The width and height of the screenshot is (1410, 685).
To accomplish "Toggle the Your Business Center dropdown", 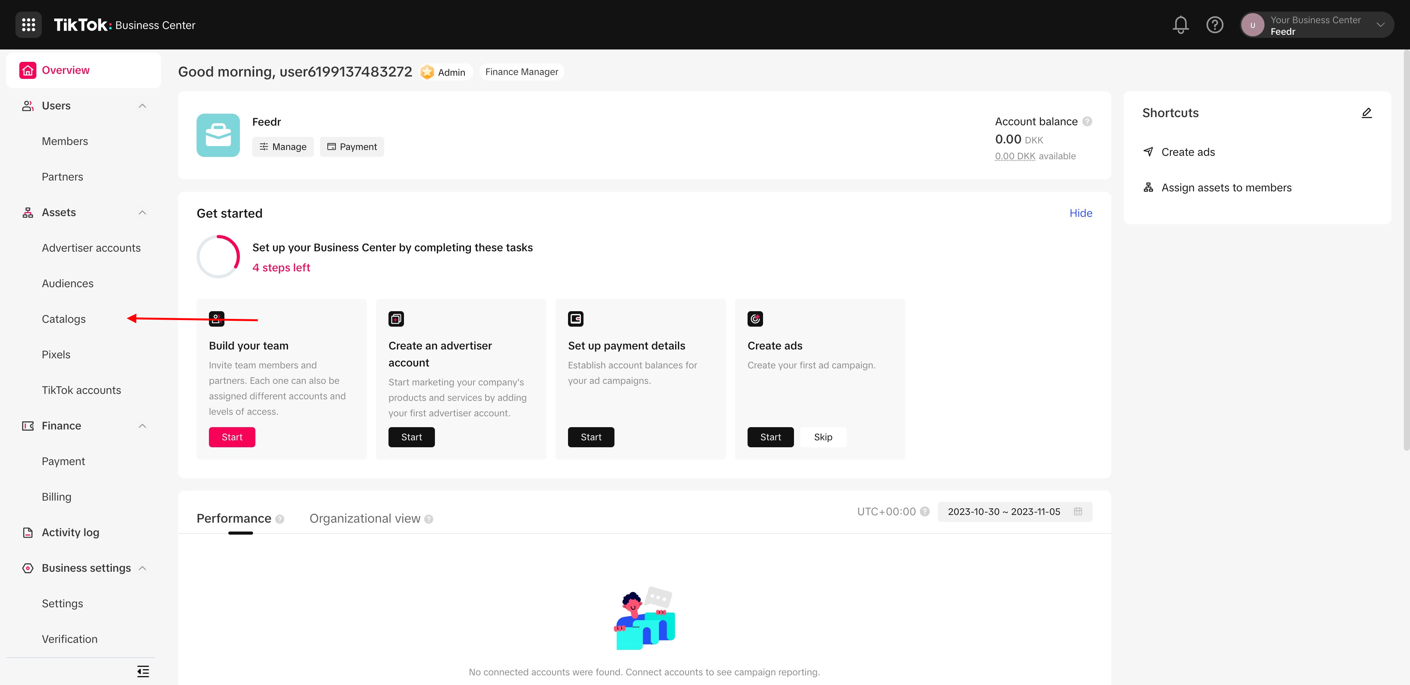I will 1381,24.
